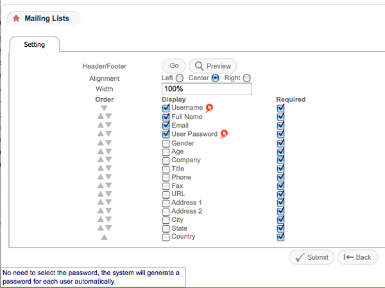
Task: Submit the mailing list settings
Action: click(311, 257)
